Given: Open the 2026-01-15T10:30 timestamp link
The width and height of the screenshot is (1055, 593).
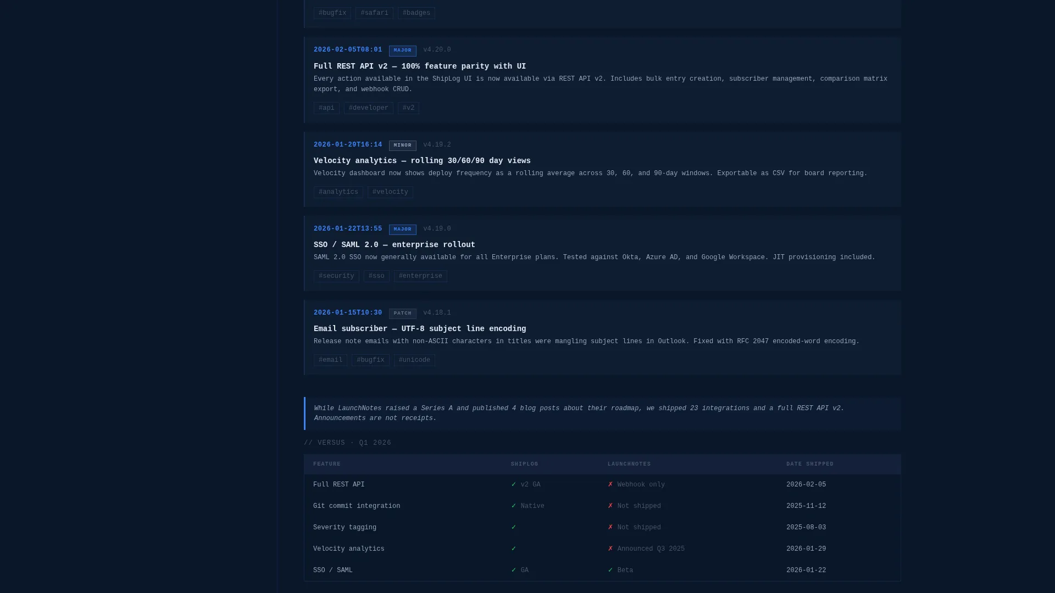Looking at the screenshot, I should pyautogui.click(x=348, y=313).
